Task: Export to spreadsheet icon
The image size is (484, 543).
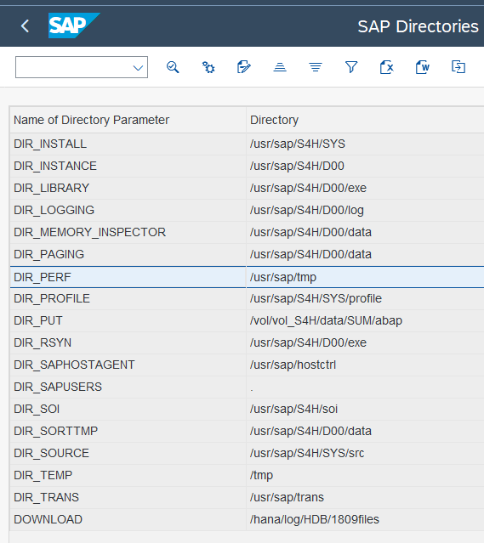Action: click(x=387, y=67)
